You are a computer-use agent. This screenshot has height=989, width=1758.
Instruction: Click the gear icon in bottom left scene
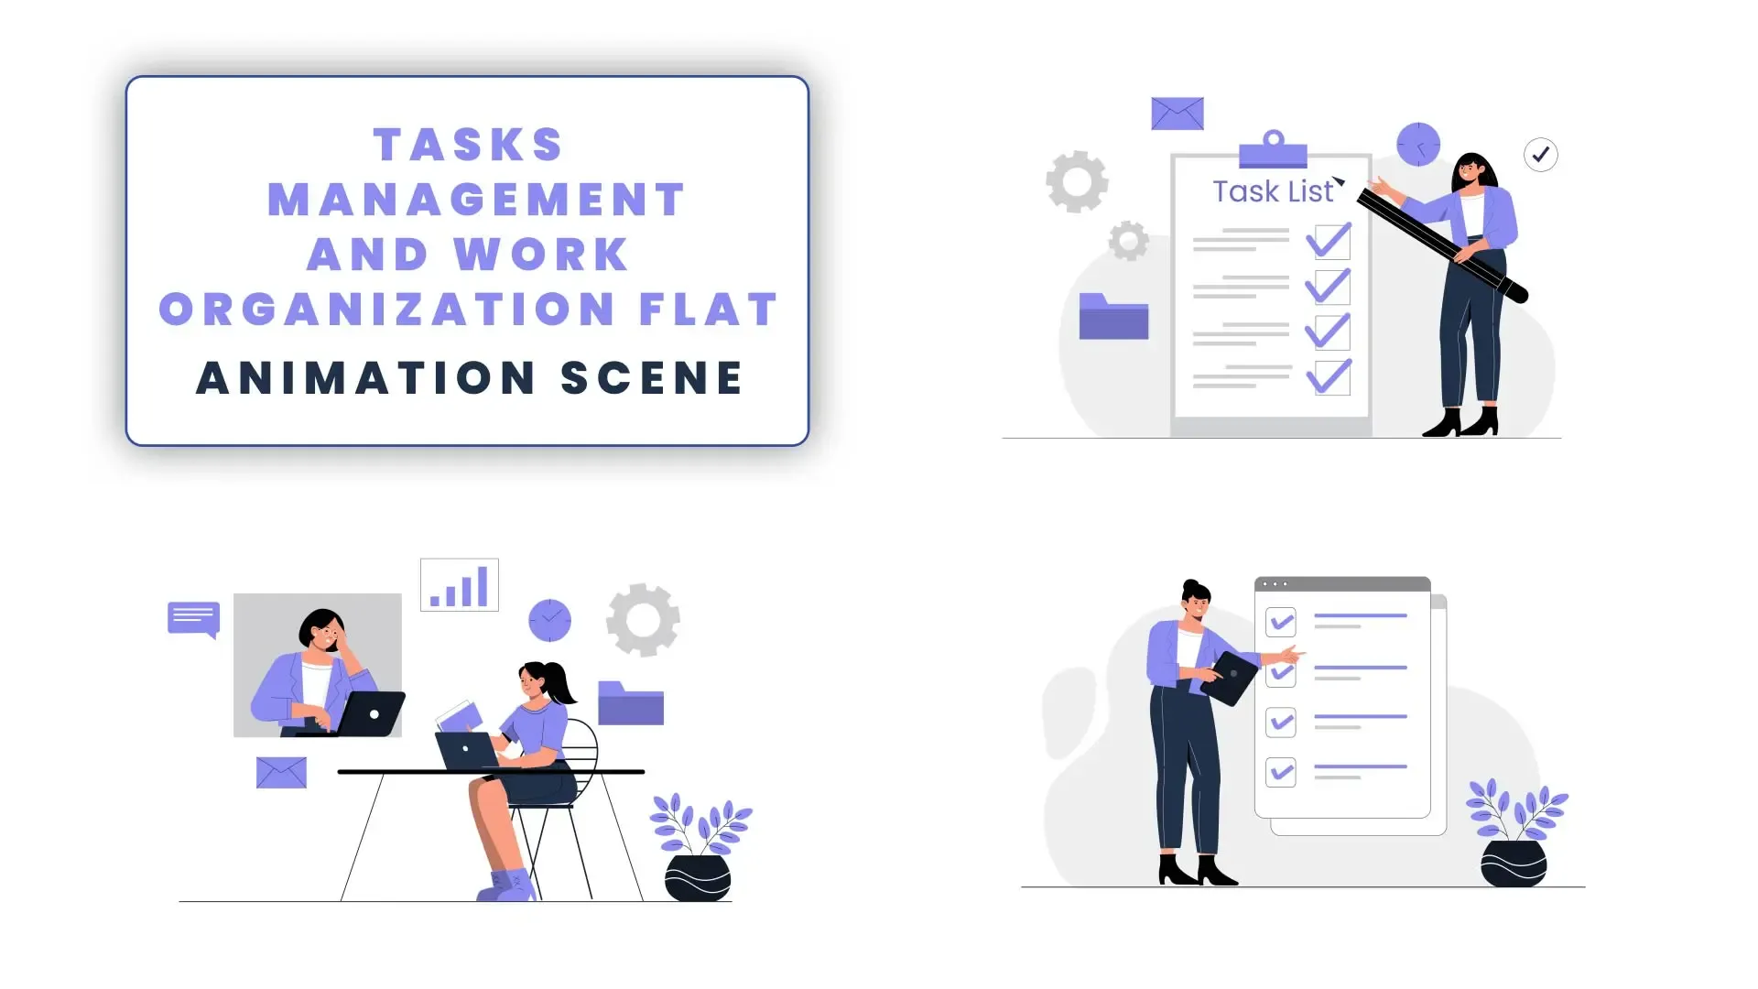[640, 619]
